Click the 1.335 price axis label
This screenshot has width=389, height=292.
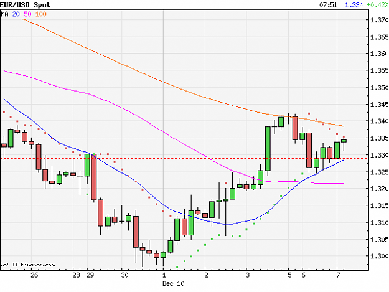(379, 138)
